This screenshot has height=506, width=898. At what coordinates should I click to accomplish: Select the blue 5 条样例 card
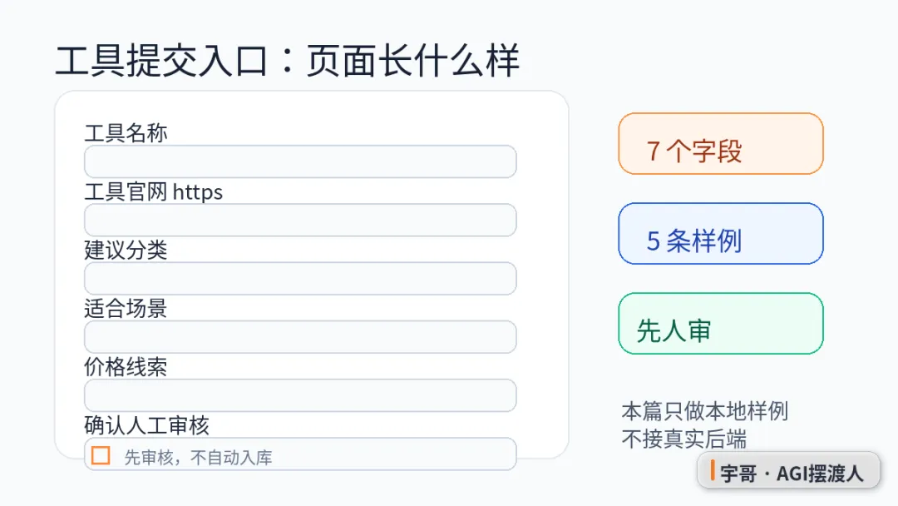point(720,234)
